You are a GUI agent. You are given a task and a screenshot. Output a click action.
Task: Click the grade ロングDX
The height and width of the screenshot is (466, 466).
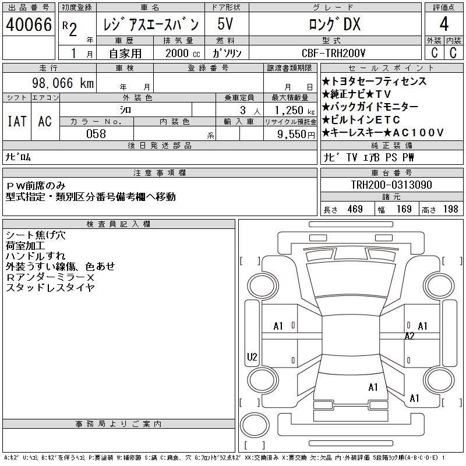pos(334,24)
